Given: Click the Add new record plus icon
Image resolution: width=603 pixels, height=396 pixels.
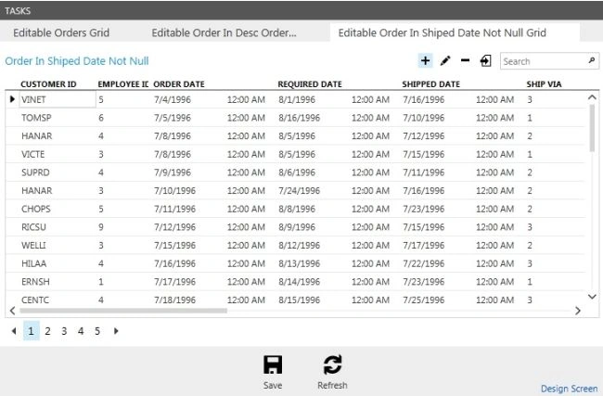Looking at the screenshot, I should (x=425, y=61).
